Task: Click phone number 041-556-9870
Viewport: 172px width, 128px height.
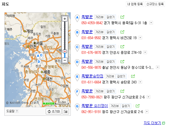Action: pyautogui.click(x=91, y=67)
